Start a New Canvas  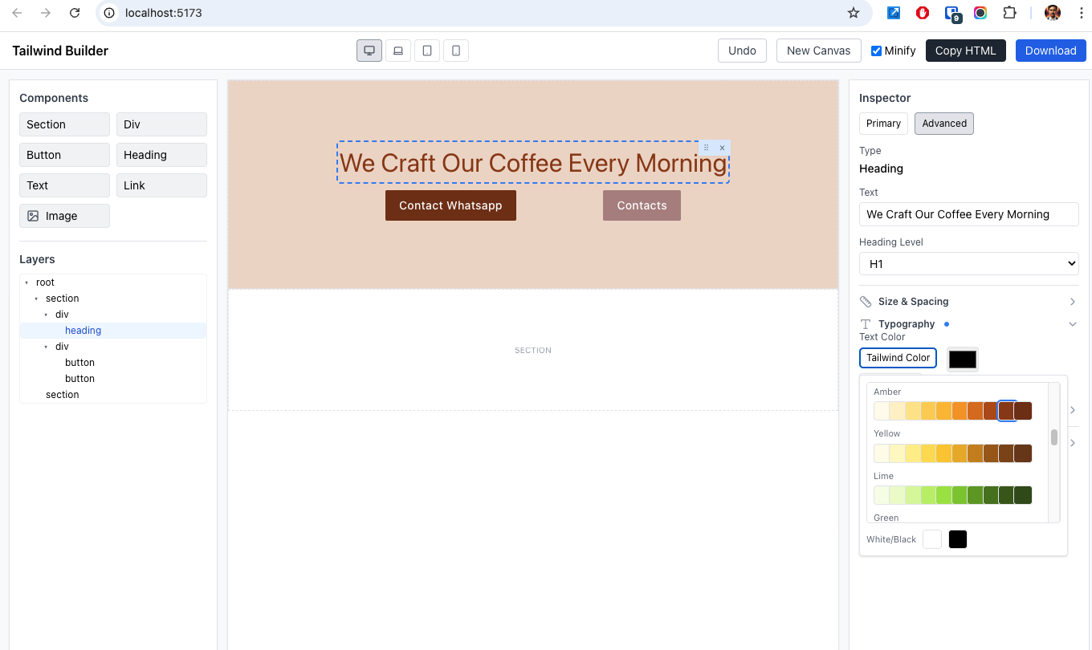818,51
